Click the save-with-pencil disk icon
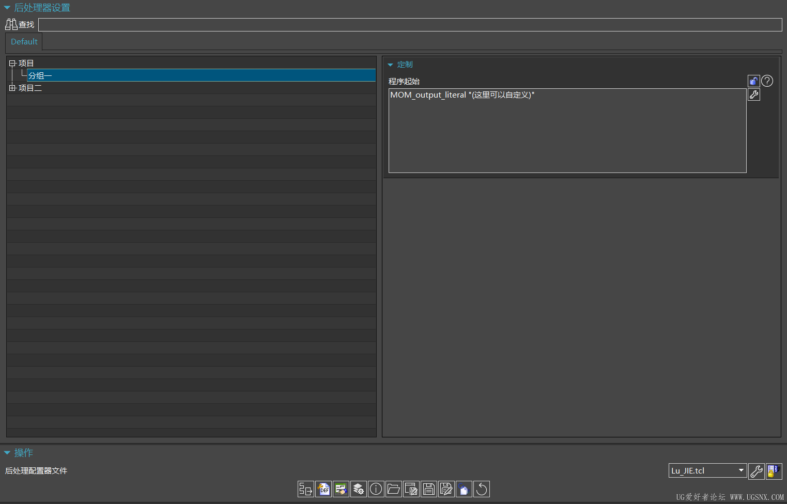787x504 pixels. coord(446,489)
